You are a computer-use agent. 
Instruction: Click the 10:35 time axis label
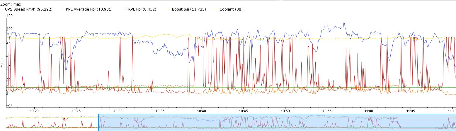[160, 111]
